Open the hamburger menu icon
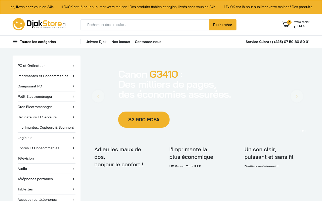This screenshot has width=322, height=201. coord(15,42)
